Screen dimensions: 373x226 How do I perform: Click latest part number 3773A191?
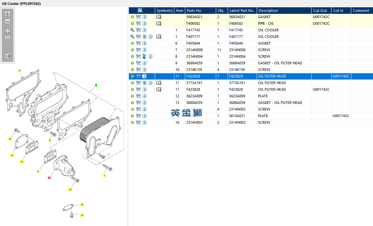(237, 83)
